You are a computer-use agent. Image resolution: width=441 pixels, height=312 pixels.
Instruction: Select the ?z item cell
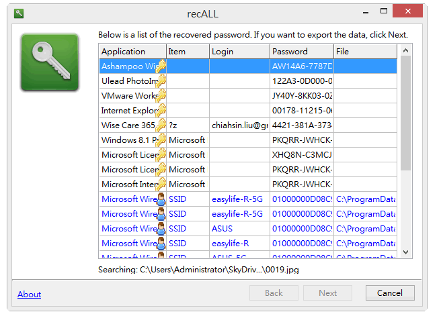(x=188, y=125)
